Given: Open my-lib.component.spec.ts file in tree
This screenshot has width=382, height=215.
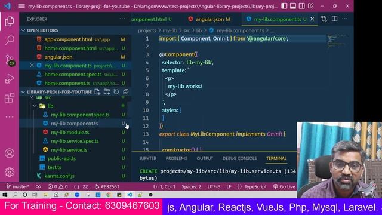Looking at the screenshot, I should [x=75, y=115].
